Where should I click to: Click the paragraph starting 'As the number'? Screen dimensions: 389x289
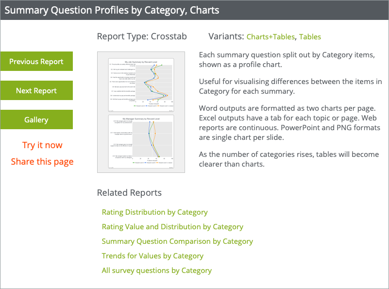point(289,159)
